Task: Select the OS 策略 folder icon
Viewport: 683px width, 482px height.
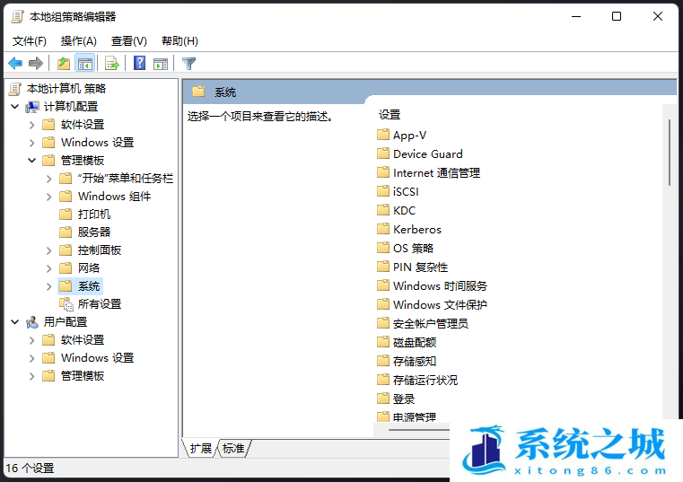Action: click(383, 248)
